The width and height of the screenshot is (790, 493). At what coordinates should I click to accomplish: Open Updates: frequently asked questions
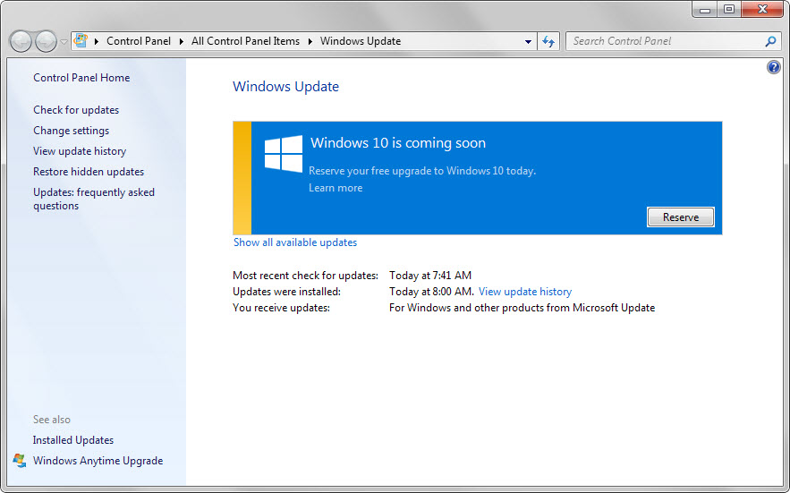94,200
